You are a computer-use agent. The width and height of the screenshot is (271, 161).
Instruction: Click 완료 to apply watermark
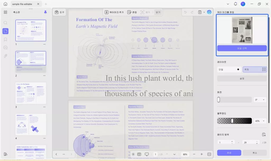[229, 153]
